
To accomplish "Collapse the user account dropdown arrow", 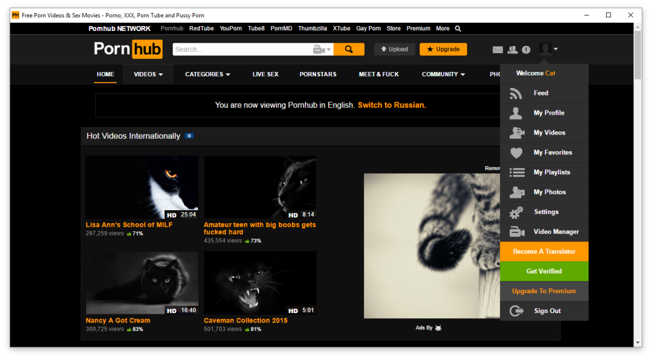I will [556, 50].
